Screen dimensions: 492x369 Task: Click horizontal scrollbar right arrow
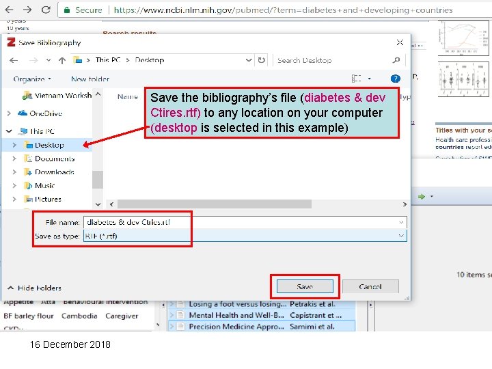click(405, 204)
